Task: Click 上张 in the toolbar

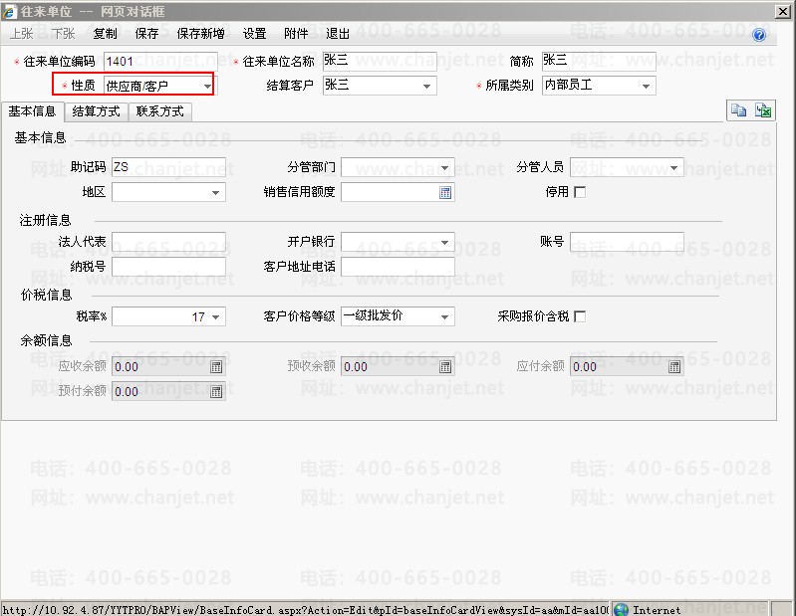Action: [x=22, y=34]
